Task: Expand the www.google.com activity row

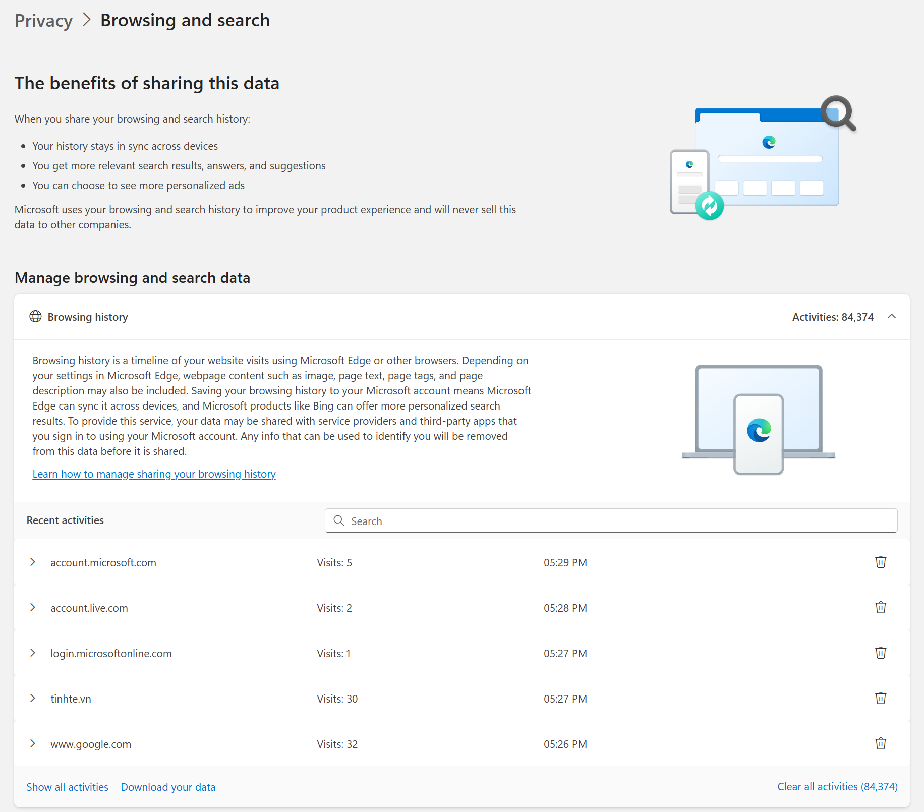Action: pos(33,743)
